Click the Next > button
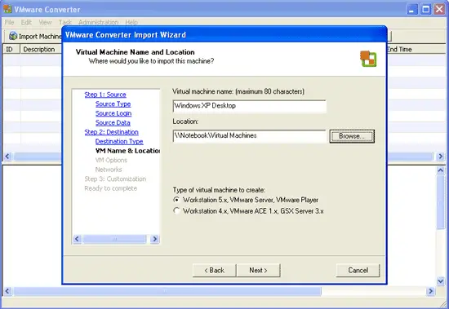The image size is (449, 309). 258,271
